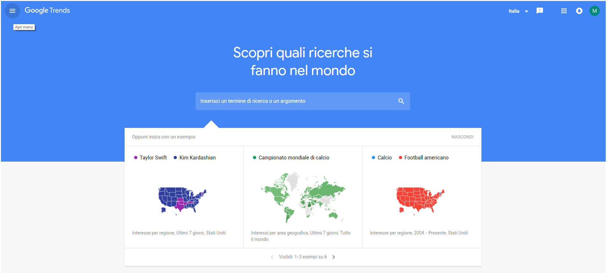The height and width of the screenshot is (273, 607).
Task: Start a search with the magnifying glass icon
Action: (401, 101)
